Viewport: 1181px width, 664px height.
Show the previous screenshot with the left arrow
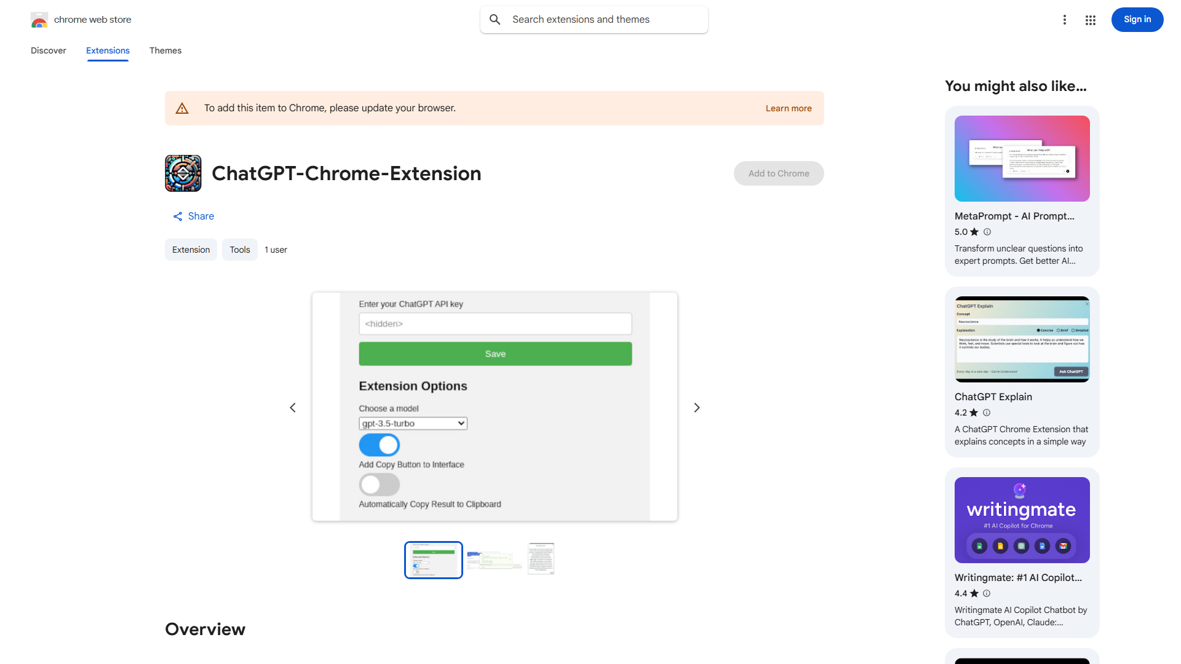tap(292, 407)
